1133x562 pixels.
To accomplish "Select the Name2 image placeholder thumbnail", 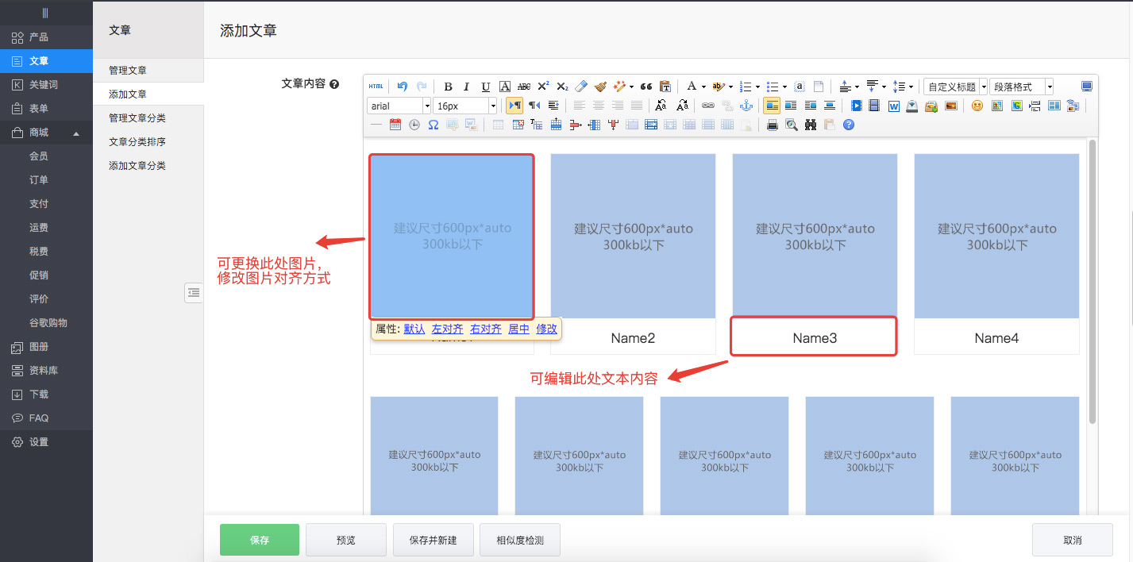I will point(633,236).
